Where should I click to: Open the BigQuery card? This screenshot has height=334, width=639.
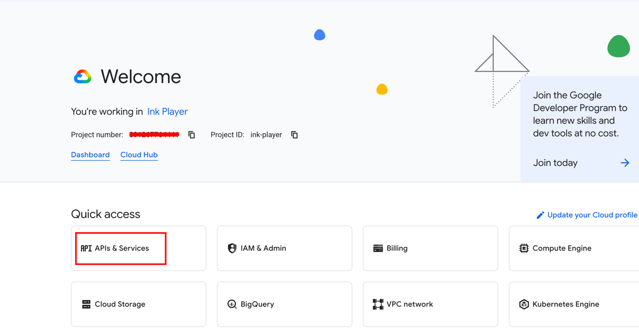(285, 304)
